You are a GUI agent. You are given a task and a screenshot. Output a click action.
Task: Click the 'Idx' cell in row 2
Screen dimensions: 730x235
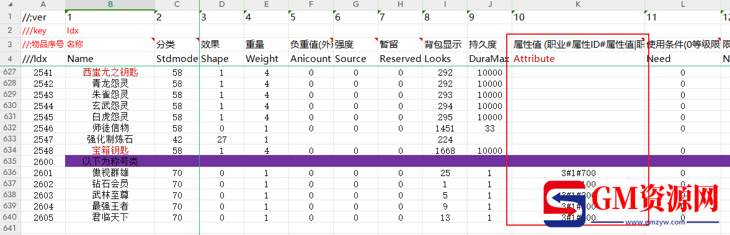pos(110,31)
